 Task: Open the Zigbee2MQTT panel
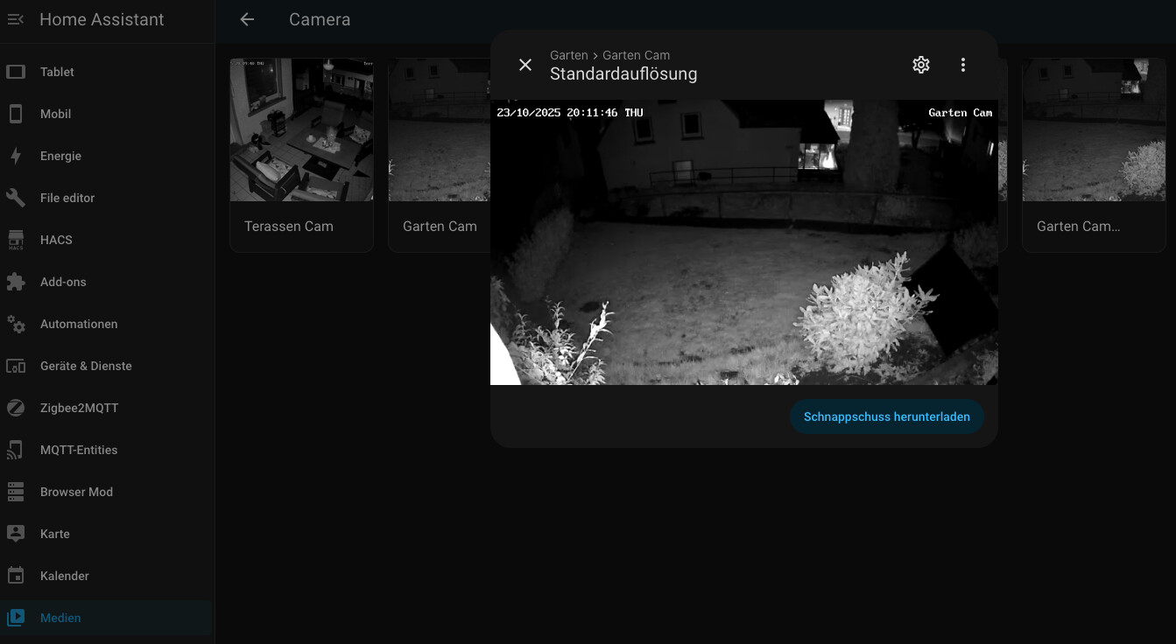pos(79,408)
